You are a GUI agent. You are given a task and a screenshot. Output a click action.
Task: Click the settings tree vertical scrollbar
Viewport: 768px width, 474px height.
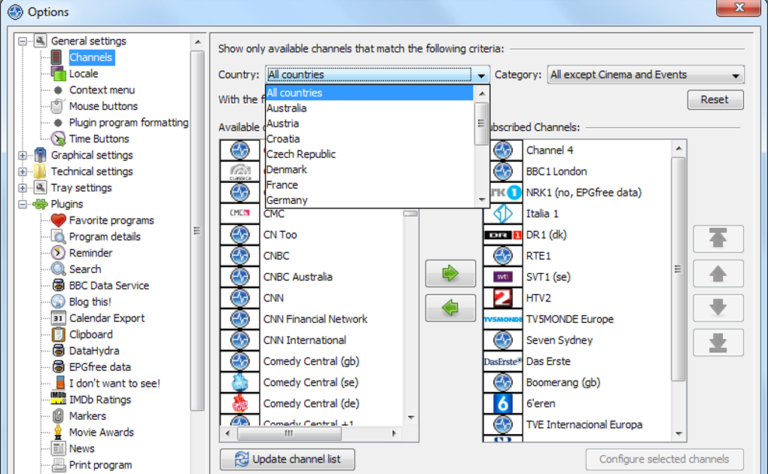point(197,230)
